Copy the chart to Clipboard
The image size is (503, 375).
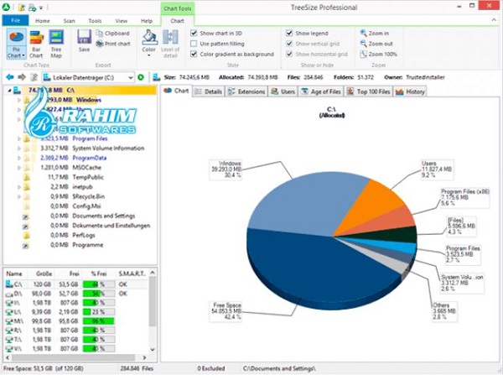(113, 33)
